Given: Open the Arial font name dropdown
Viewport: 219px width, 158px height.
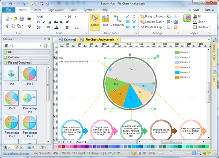Looking at the screenshot, I should (x=64, y=17).
